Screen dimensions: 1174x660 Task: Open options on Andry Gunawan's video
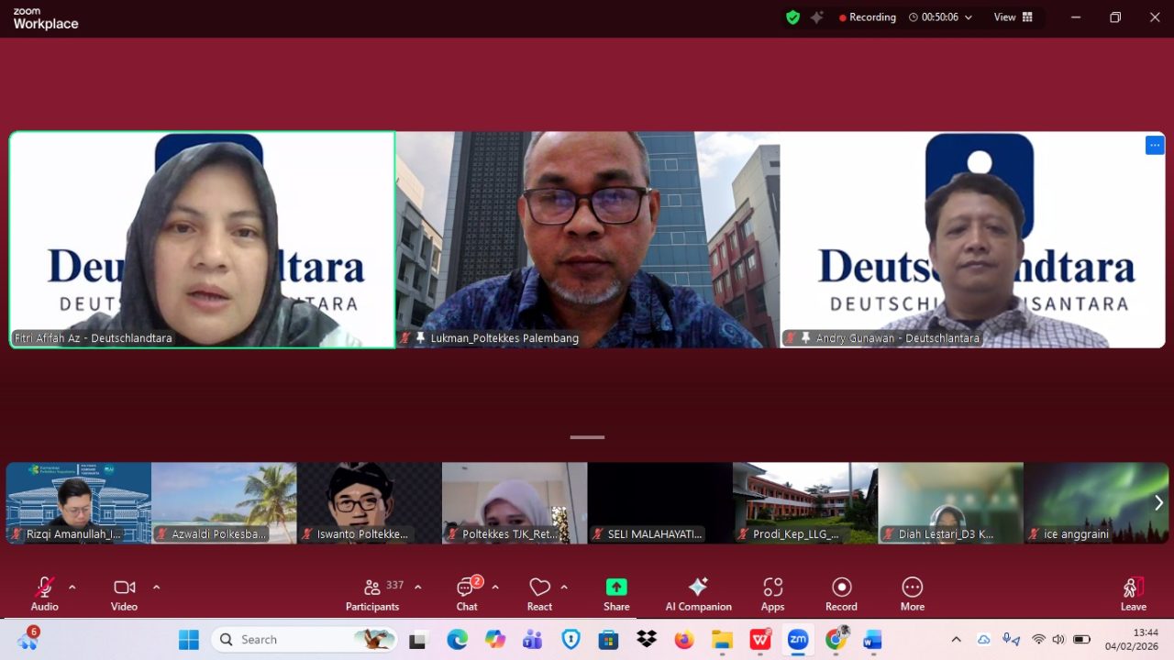[x=1154, y=145]
